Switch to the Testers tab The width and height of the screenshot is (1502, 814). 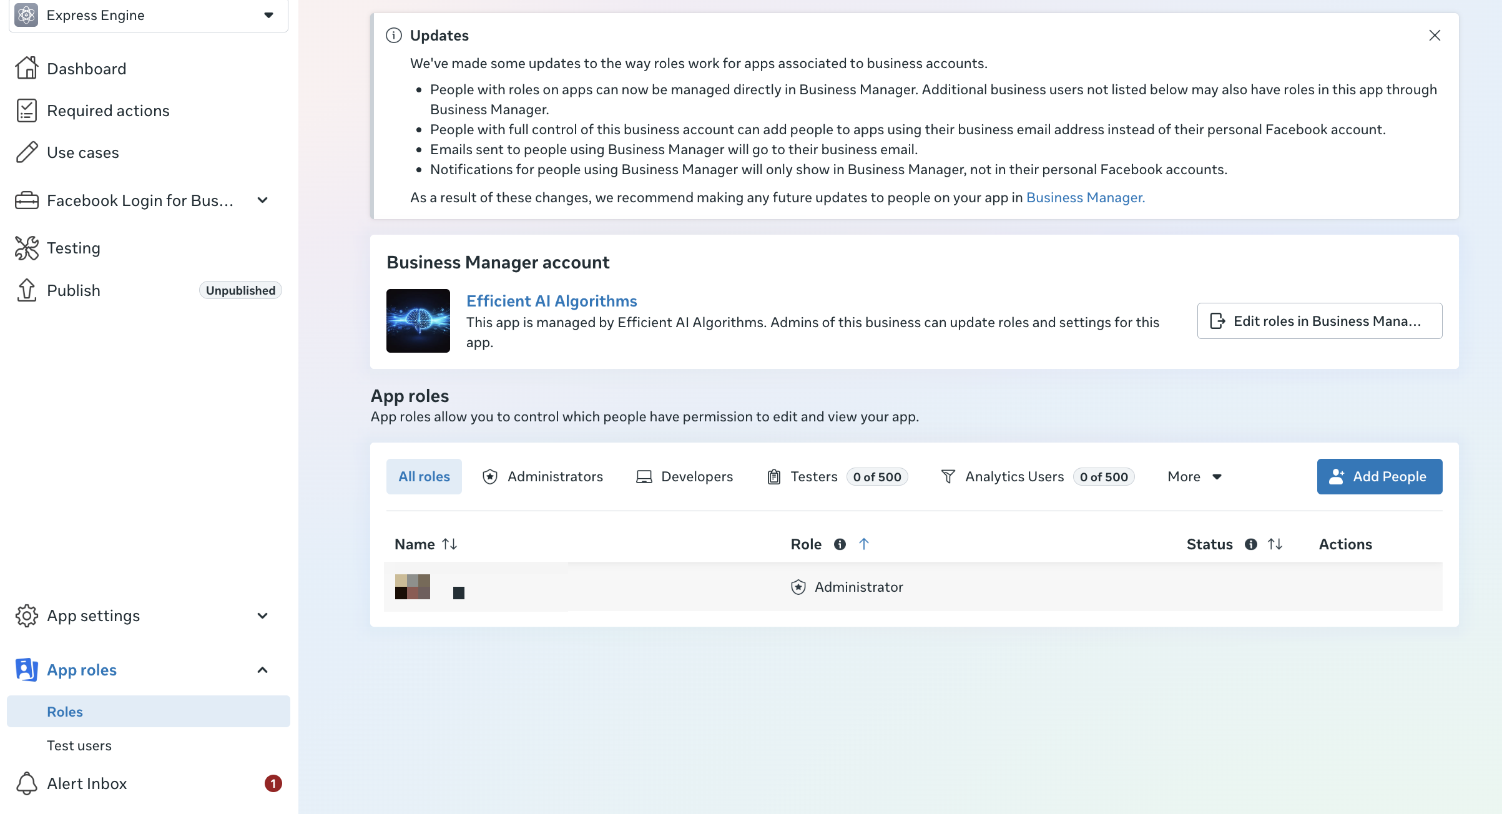tap(837, 476)
